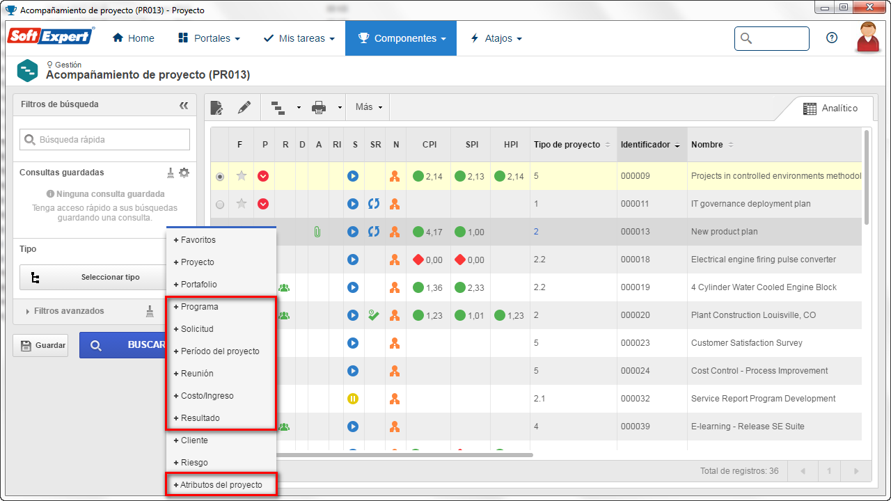Click the project structure tree icon in toolbar
Image resolution: width=891 pixels, height=501 pixels.
278,107
